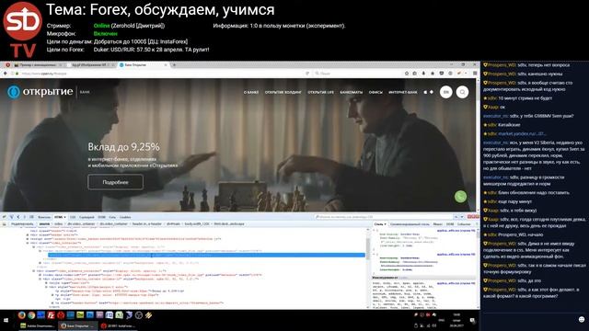Open the 'Макет' side panel tab
589x331 pixels.
438,224
